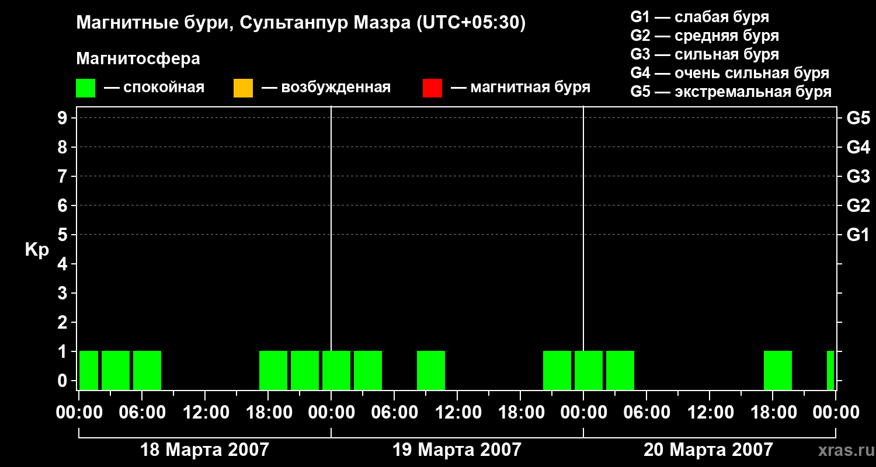Click the first green bar at 00:00 on 18 March
This screenshot has width=876, height=467.
[x=89, y=370]
